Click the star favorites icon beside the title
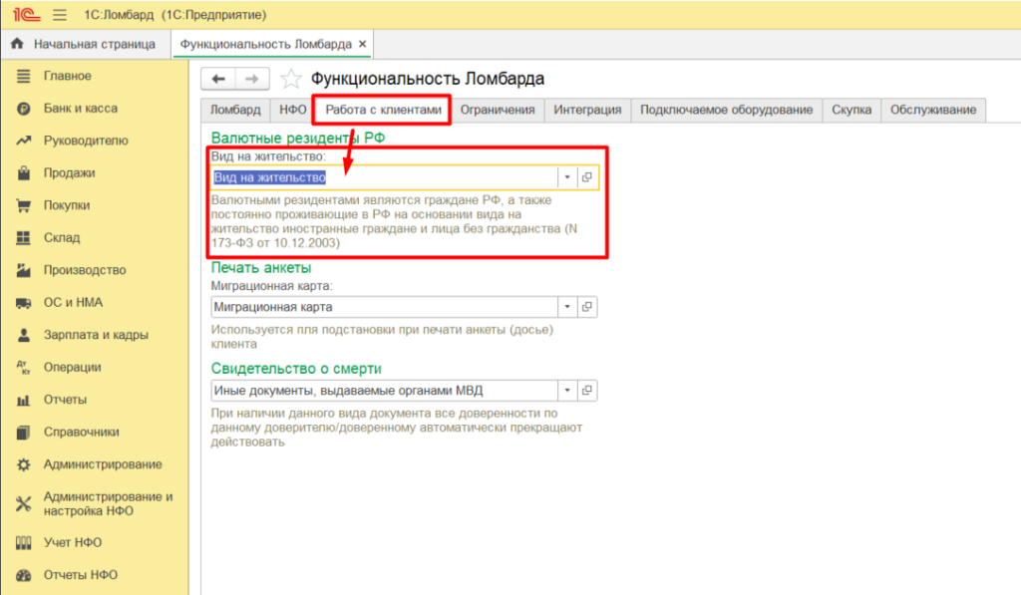1021x595 pixels. [x=290, y=79]
